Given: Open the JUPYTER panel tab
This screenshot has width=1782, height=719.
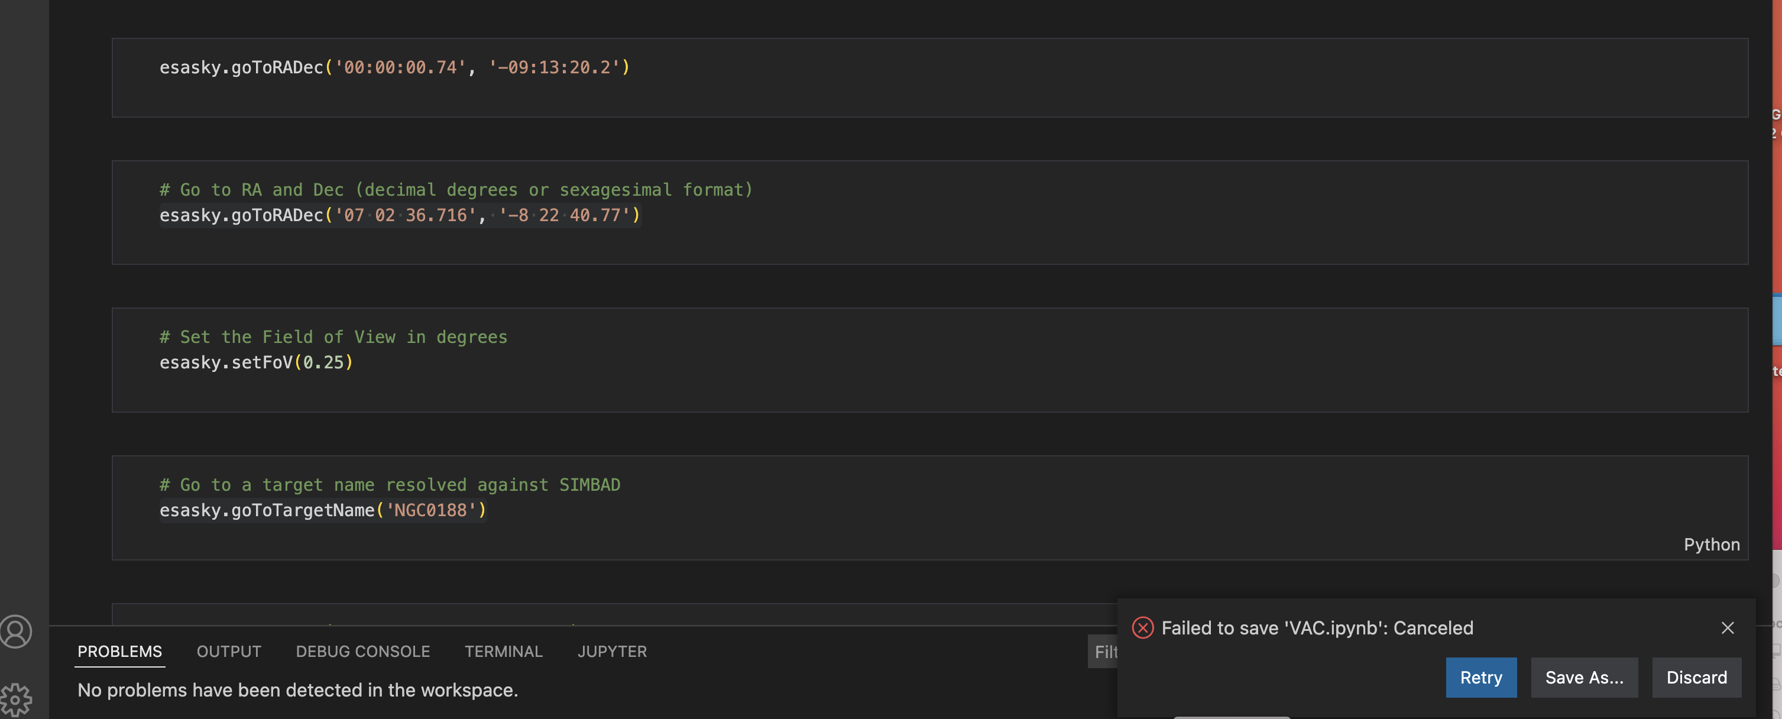Looking at the screenshot, I should (x=611, y=651).
